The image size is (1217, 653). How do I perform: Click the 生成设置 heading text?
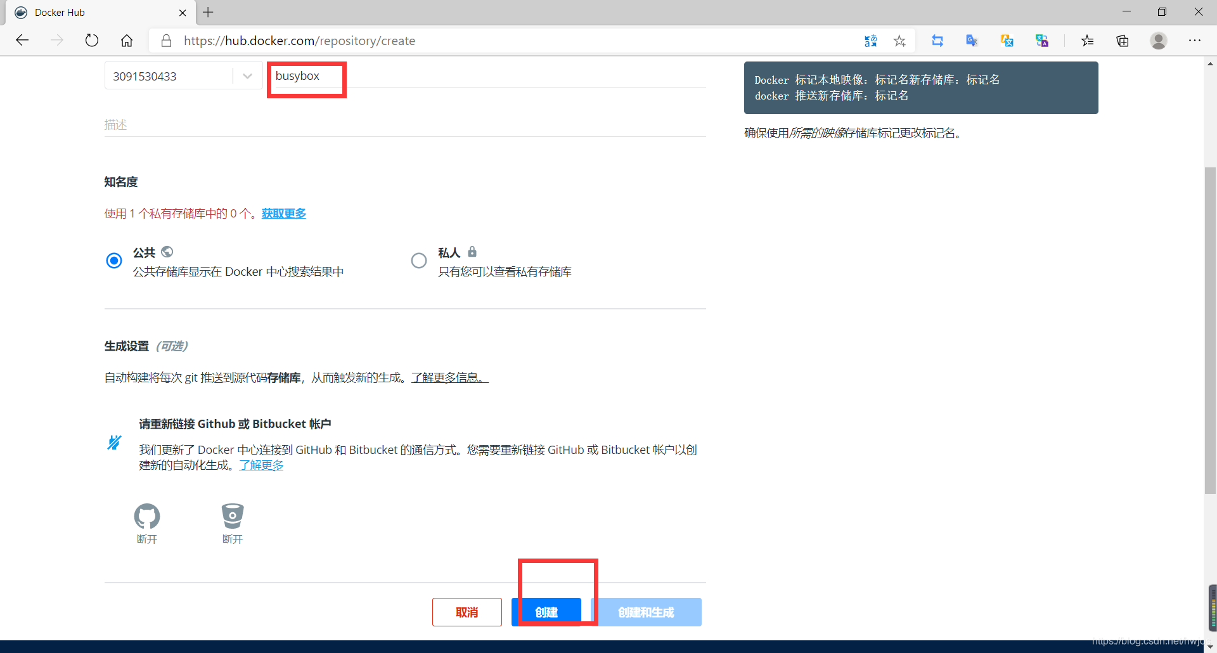[x=127, y=346]
